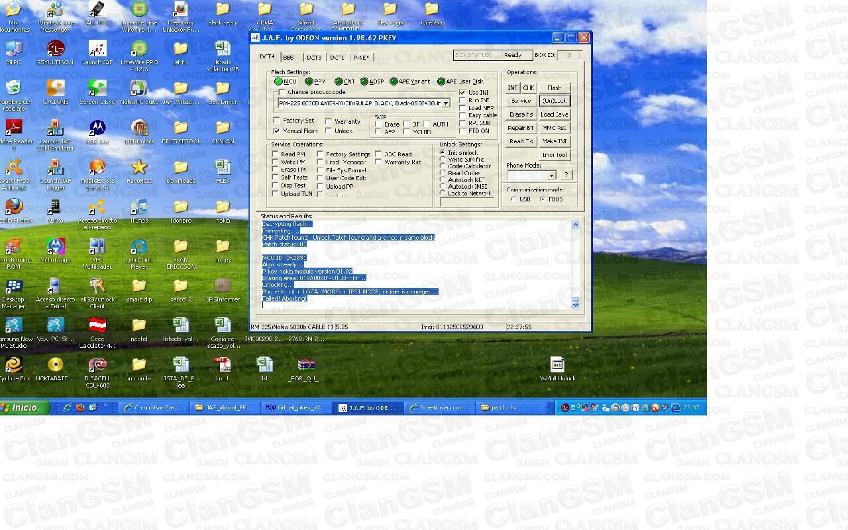Toggle the PPM flash setting indicator

point(308,81)
